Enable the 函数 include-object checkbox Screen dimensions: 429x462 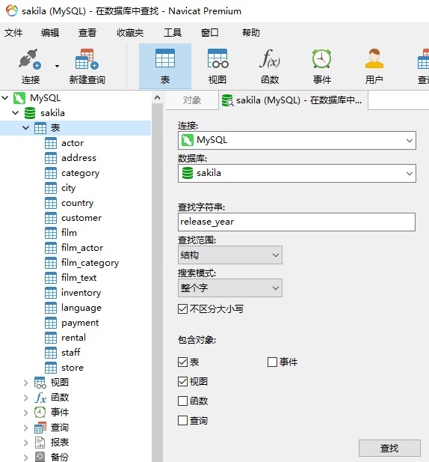tap(182, 401)
